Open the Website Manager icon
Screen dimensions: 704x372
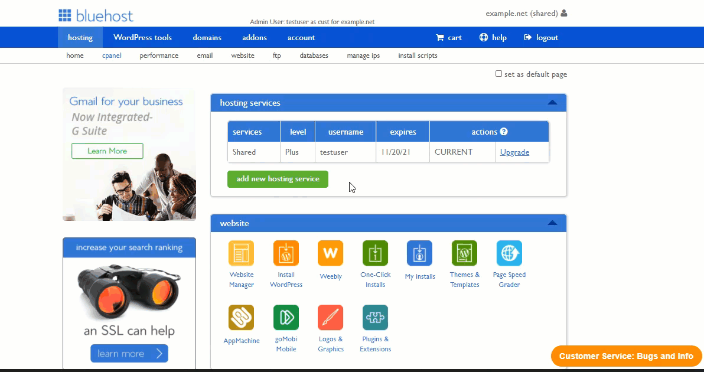pyautogui.click(x=241, y=253)
